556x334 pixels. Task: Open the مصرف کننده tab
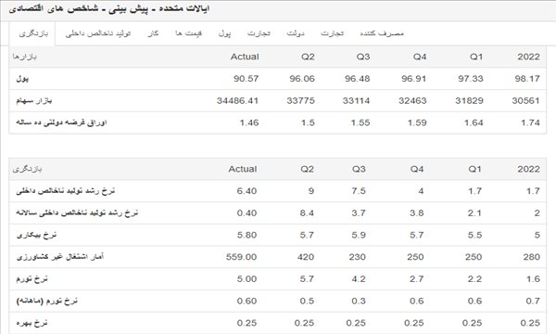pyautogui.click(x=382, y=33)
